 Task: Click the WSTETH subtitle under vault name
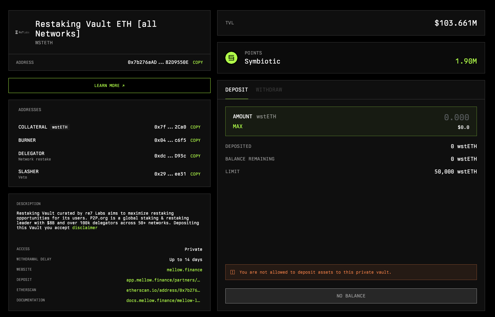point(44,43)
